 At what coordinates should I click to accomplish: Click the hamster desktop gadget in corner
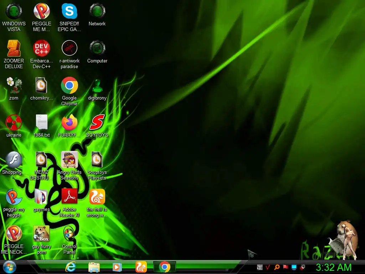[344, 240]
